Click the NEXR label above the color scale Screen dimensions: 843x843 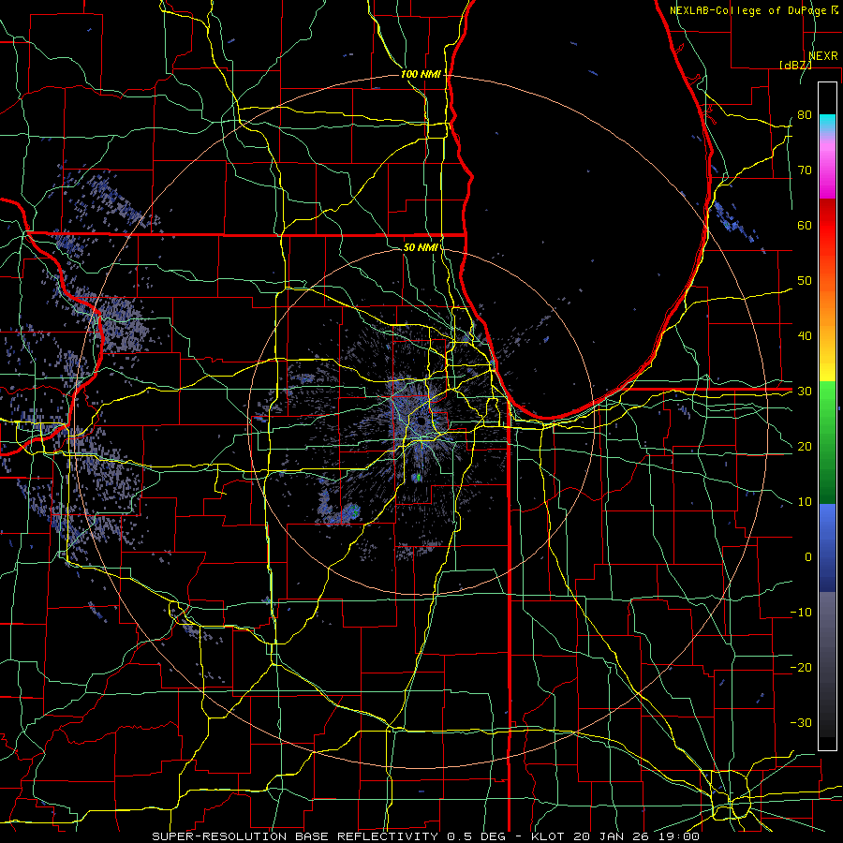click(823, 56)
